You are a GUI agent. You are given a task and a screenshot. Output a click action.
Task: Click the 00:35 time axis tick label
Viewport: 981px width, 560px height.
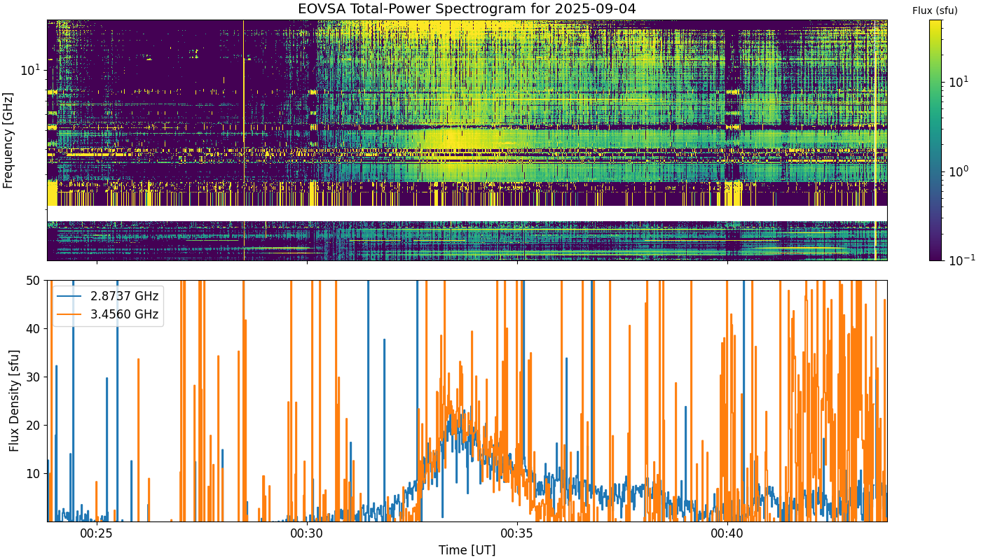pyautogui.click(x=517, y=534)
